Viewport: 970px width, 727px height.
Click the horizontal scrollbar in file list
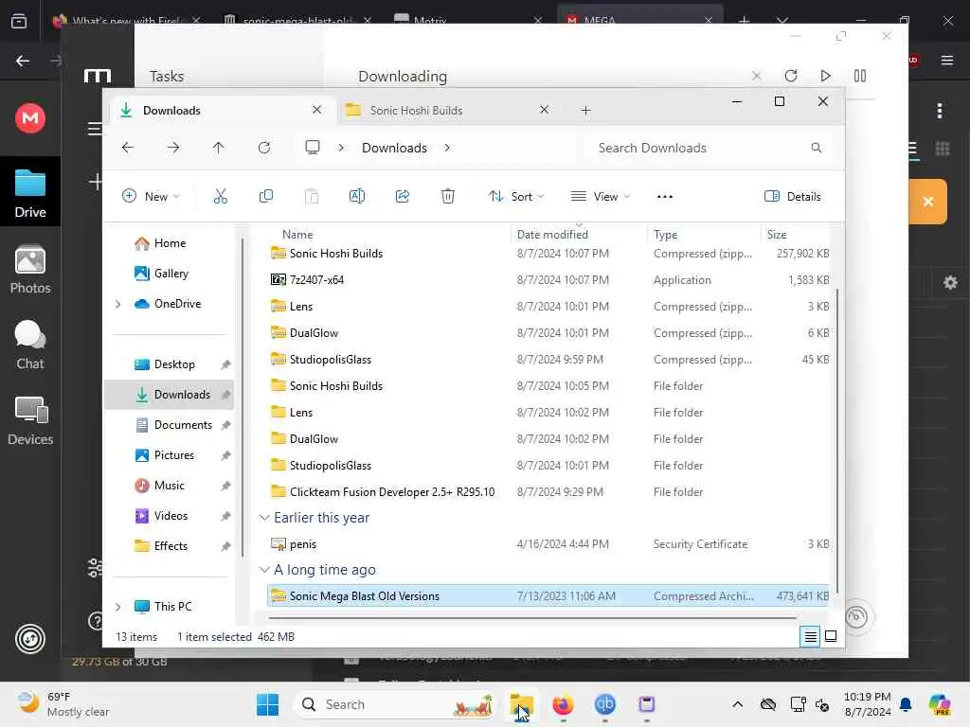pos(532,617)
